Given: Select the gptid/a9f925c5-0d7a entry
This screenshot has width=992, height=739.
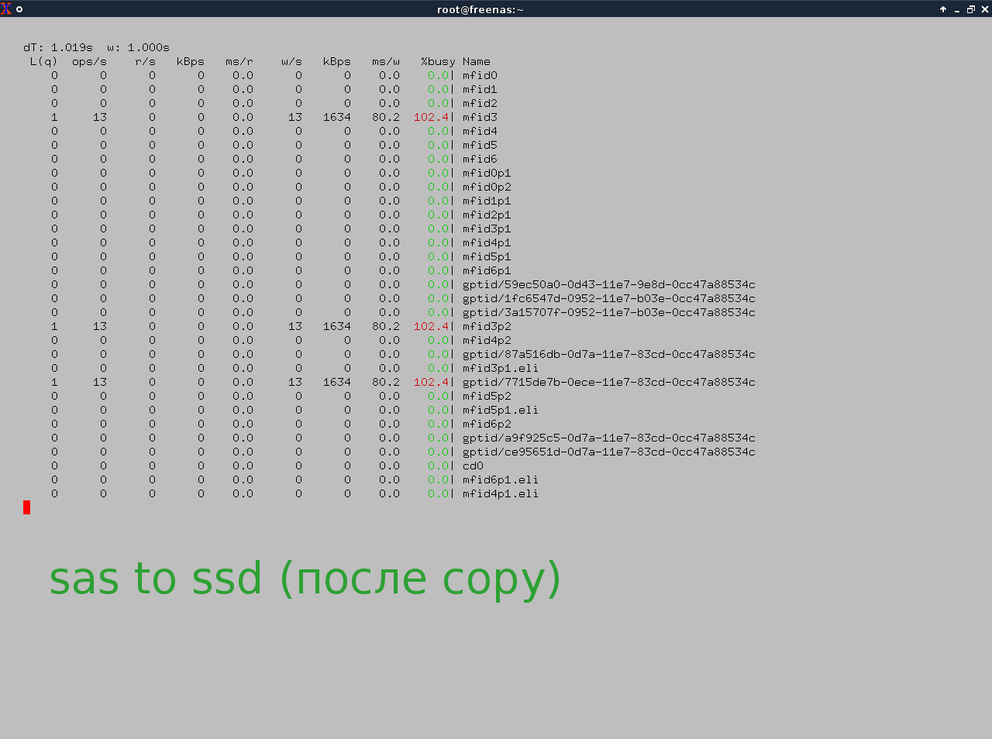Looking at the screenshot, I should [609, 438].
